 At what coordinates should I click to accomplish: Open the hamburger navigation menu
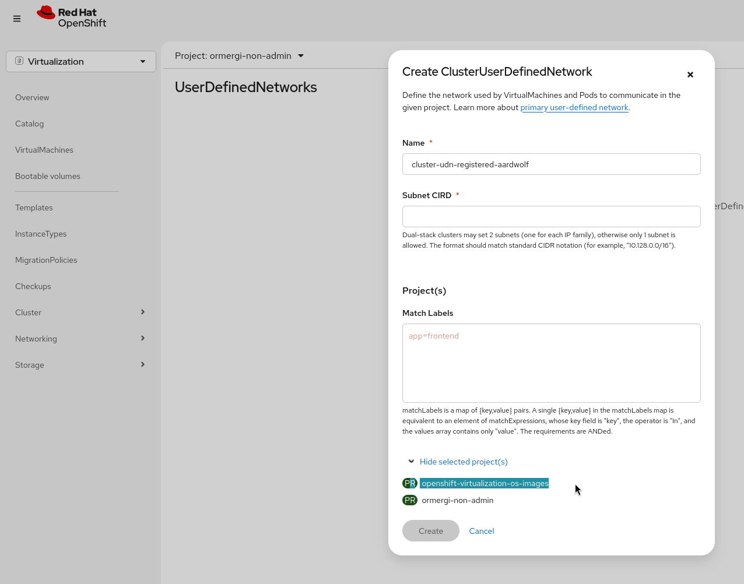pos(17,19)
